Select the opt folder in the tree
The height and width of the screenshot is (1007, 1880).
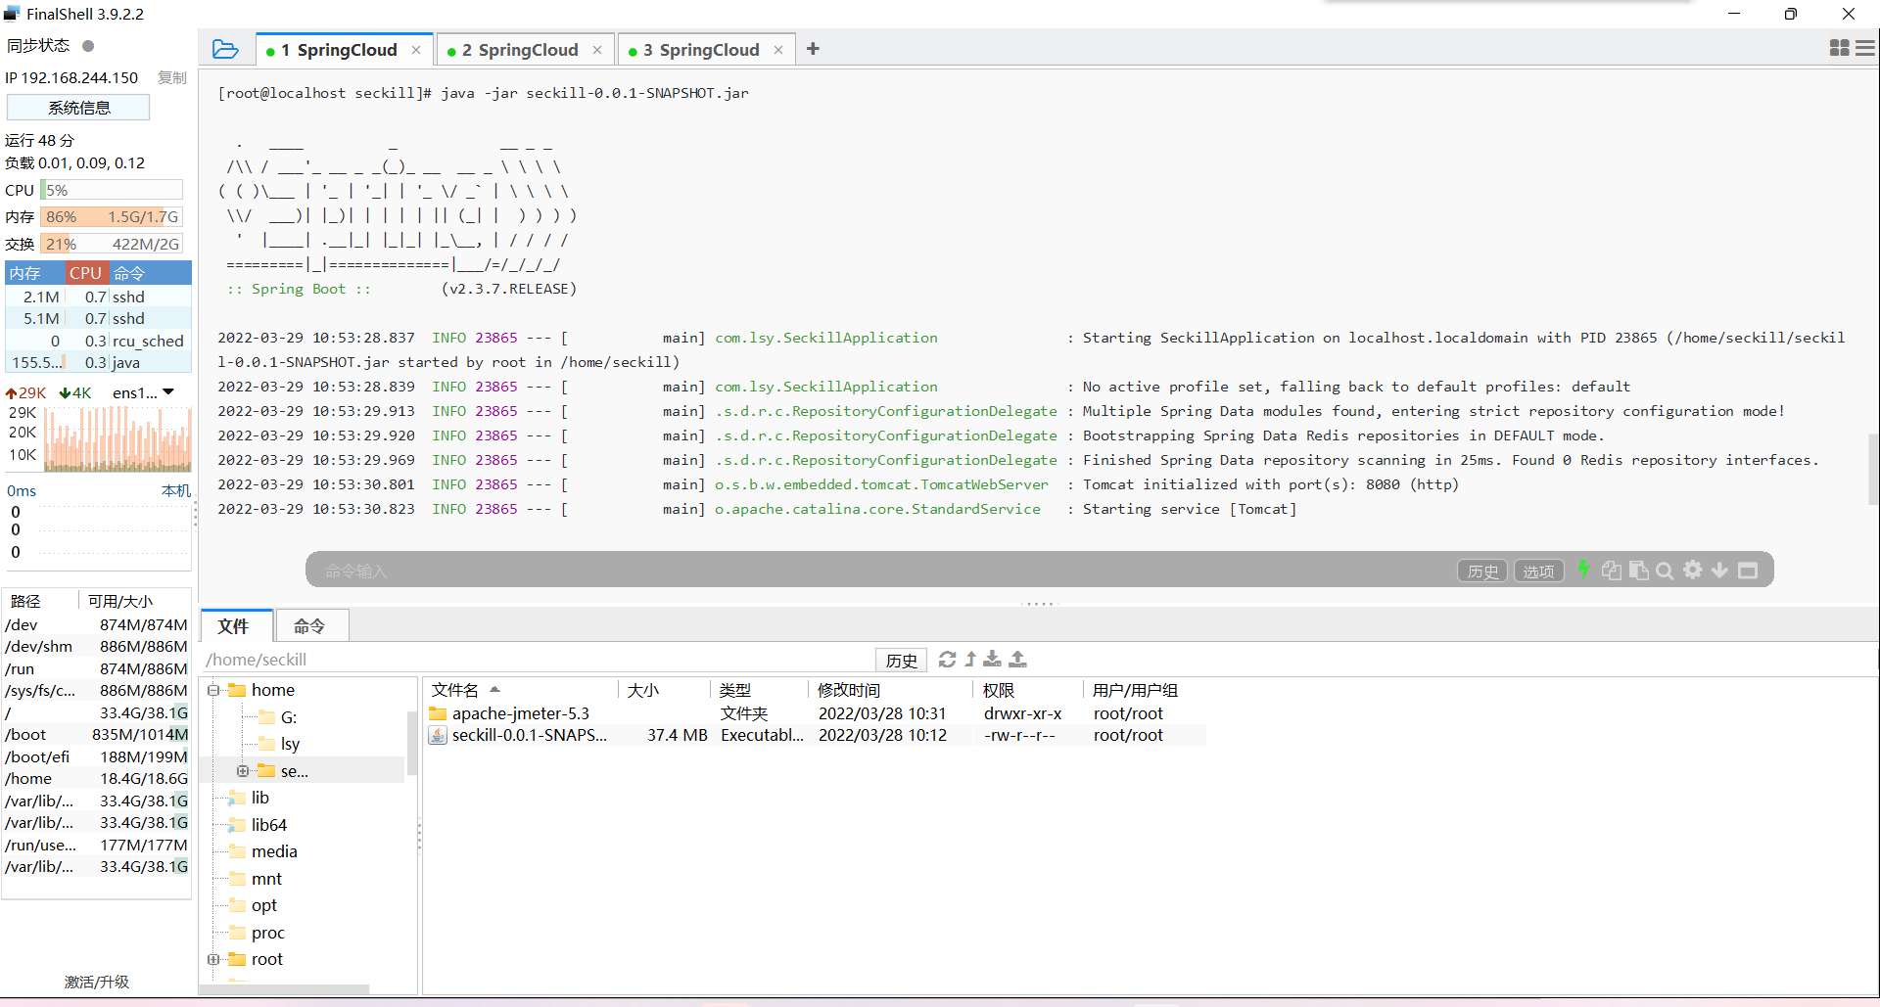click(264, 905)
